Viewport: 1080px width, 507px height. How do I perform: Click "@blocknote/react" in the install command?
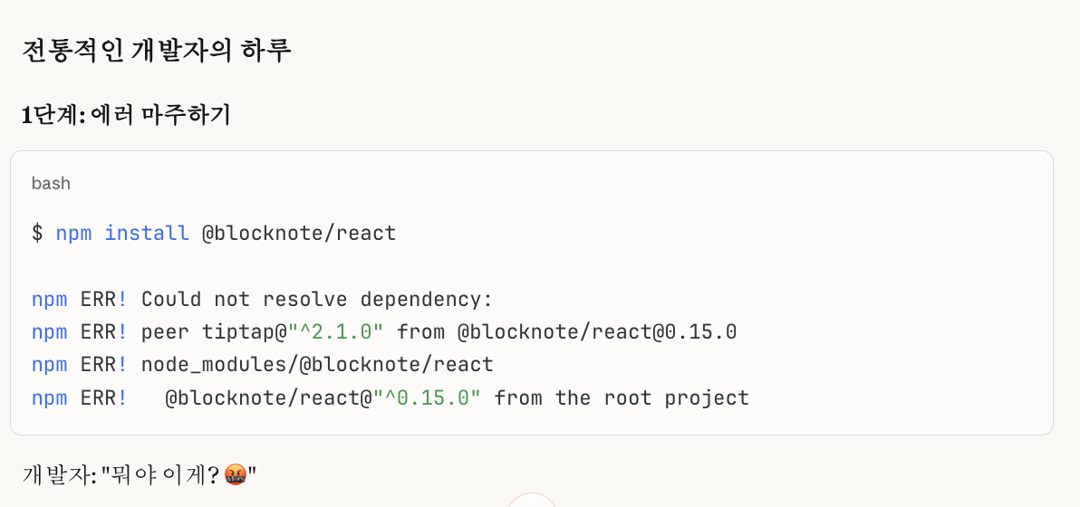(x=299, y=234)
